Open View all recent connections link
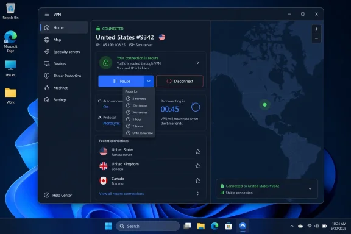The image size is (351, 234). pyautogui.click(x=121, y=194)
